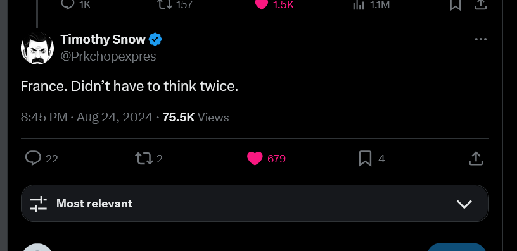Share Timothy Snow's tweet

[x=476, y=158]
